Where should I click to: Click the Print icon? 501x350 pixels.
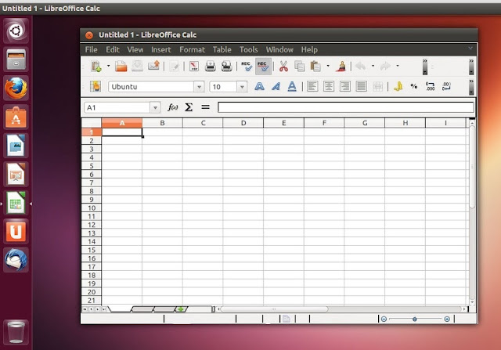point(211,67)
